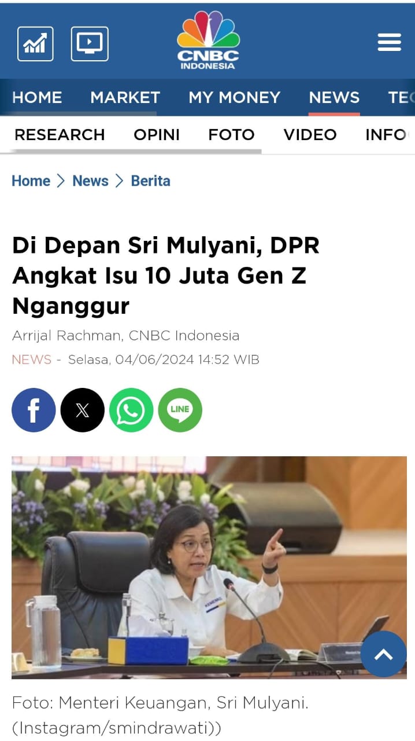Image resolution: width=415 pixels, height=741 pixels.
Task: Switch to the MY MONEY tab
Action: 234,97
